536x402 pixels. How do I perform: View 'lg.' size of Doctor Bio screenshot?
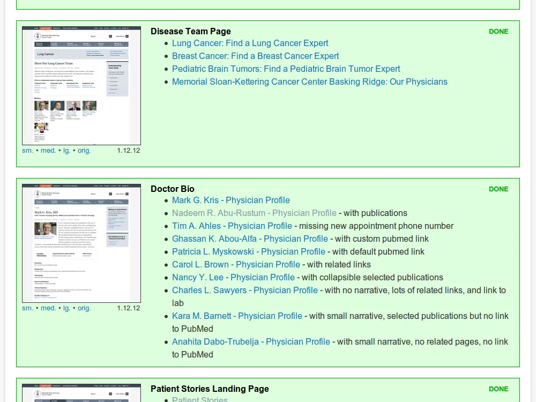66,308
